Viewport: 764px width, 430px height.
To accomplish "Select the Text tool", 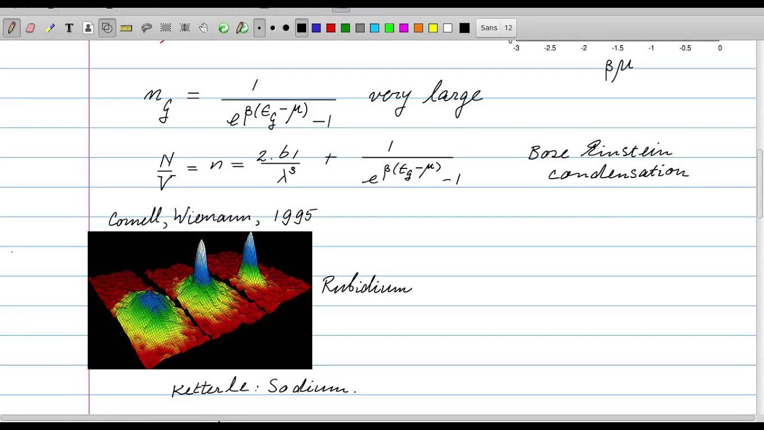I will click(69, 28).
